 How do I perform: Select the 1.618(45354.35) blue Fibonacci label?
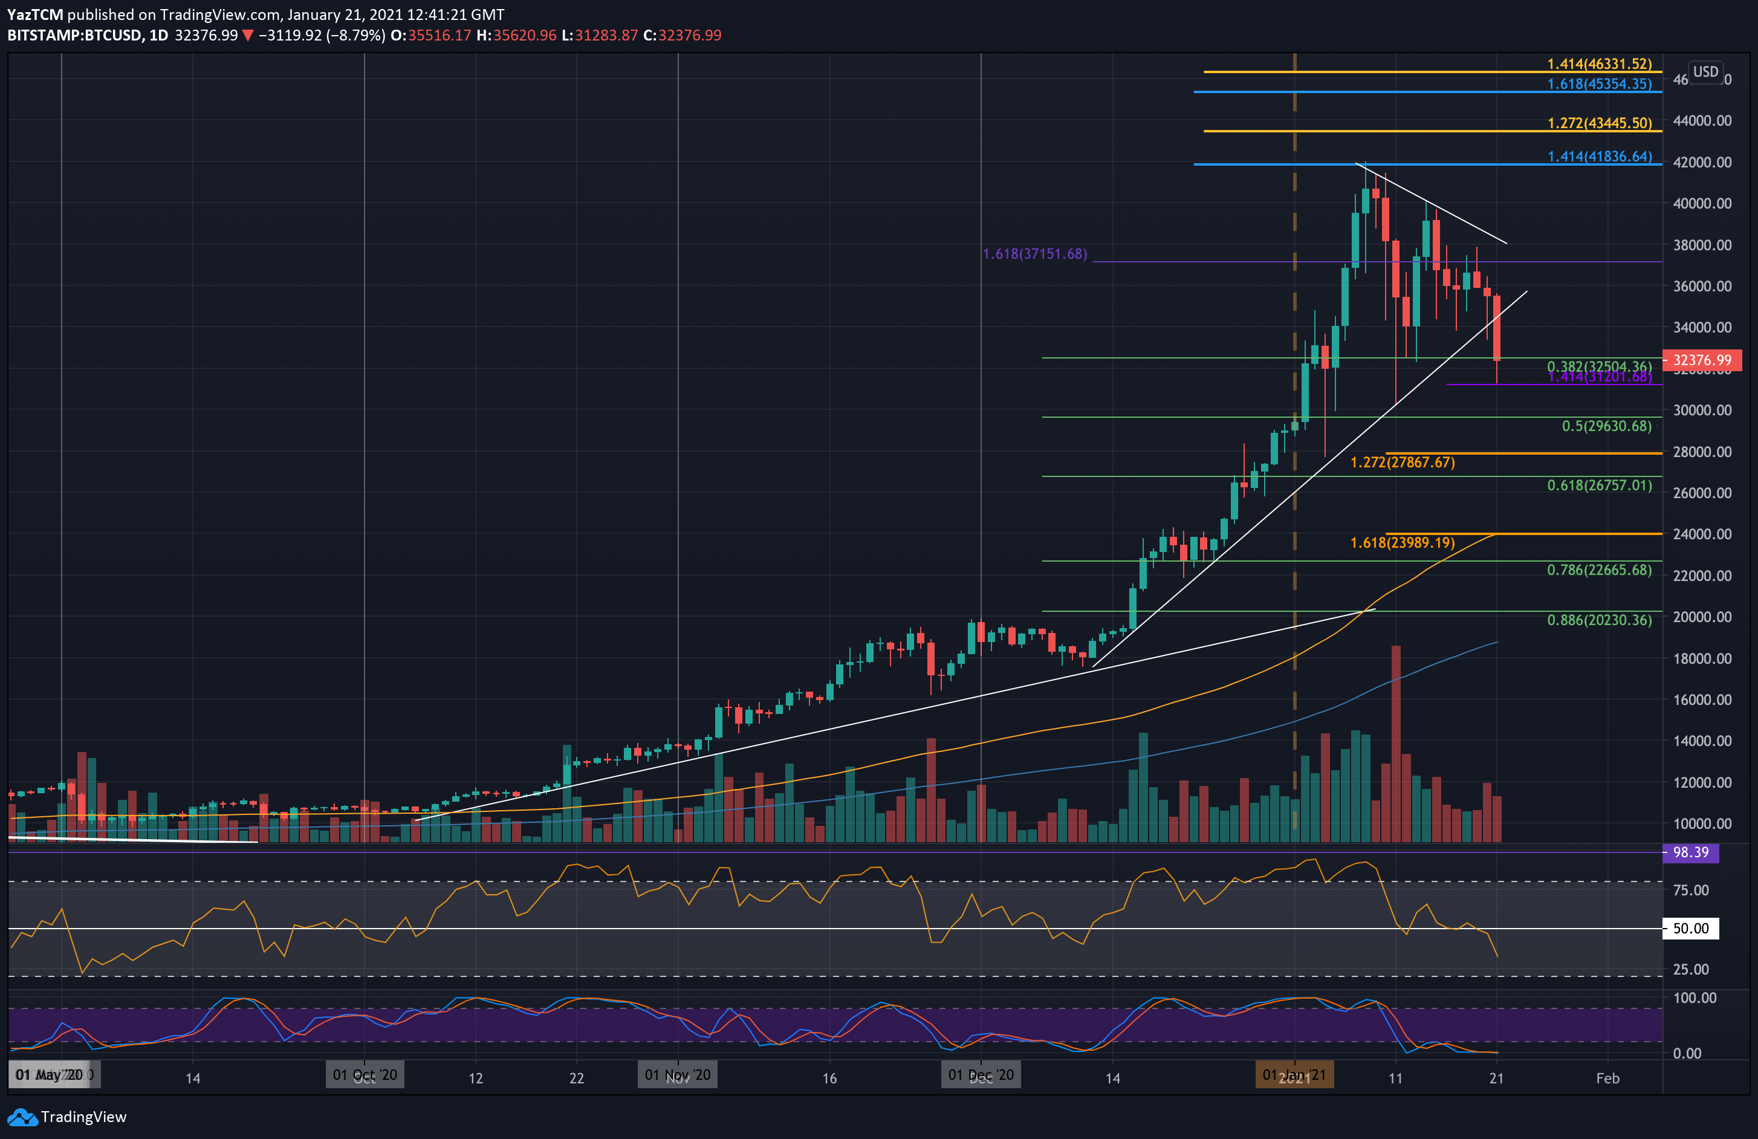click(1599, 83)
